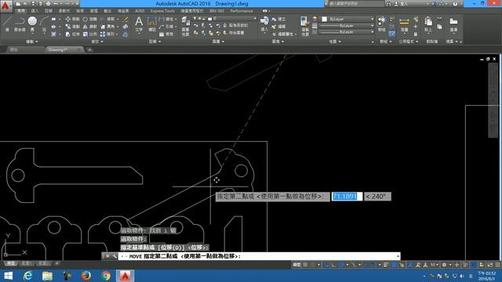Click the Rotate (旋轉) tool

[89, 19]
